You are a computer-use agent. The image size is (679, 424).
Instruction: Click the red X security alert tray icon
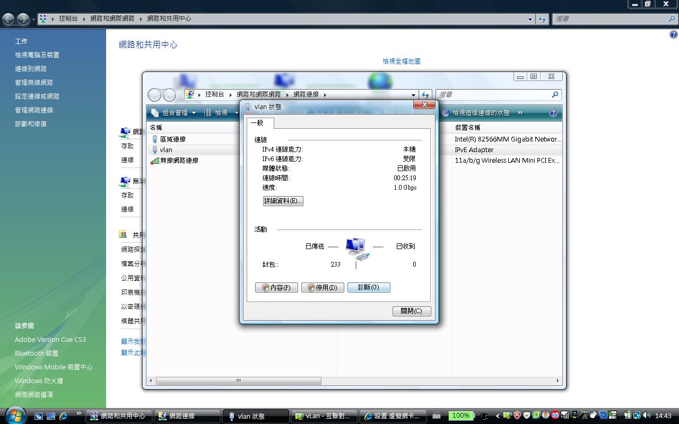click(x=517, y=416)
